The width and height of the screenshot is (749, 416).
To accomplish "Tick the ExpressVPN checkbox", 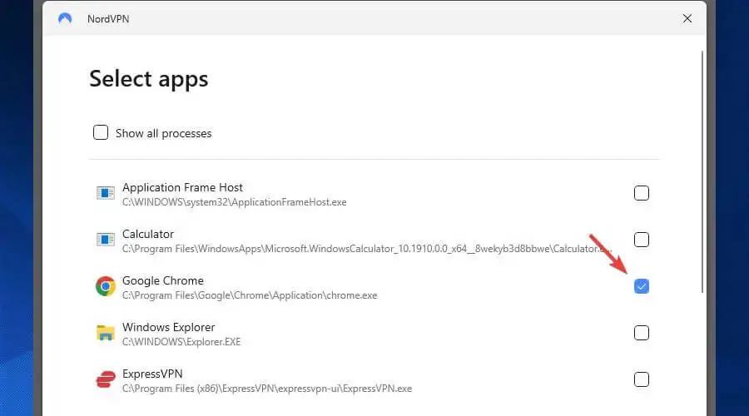I will pos(642,379).
